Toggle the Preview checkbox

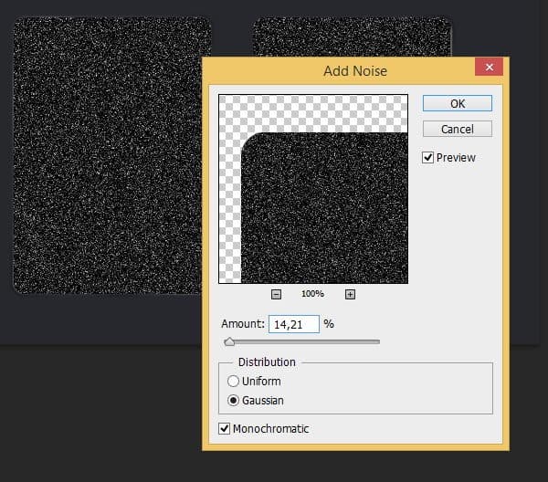click(x=428, y=158)
